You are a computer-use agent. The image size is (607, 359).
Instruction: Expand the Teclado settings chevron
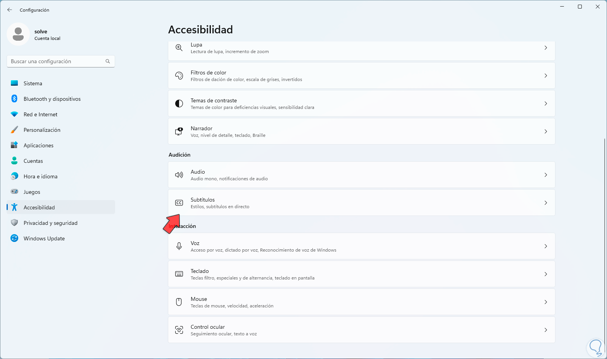tap(546, 274)
